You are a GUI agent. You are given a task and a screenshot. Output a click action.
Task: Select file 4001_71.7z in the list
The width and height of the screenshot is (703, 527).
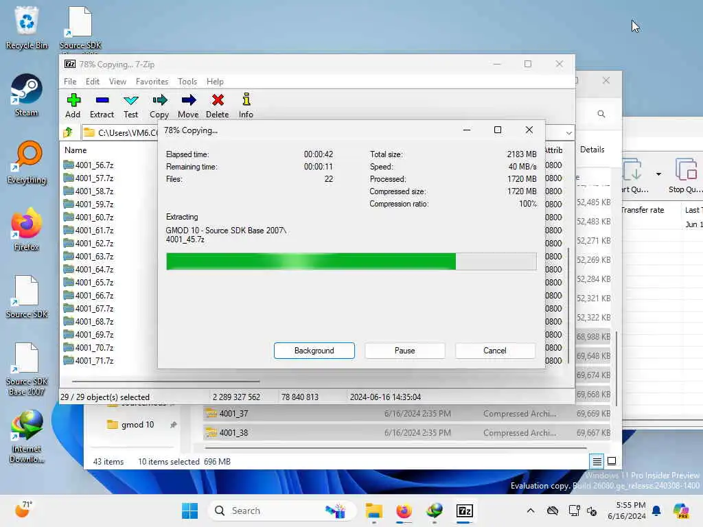pyautogui.click(x=89, y=360)
